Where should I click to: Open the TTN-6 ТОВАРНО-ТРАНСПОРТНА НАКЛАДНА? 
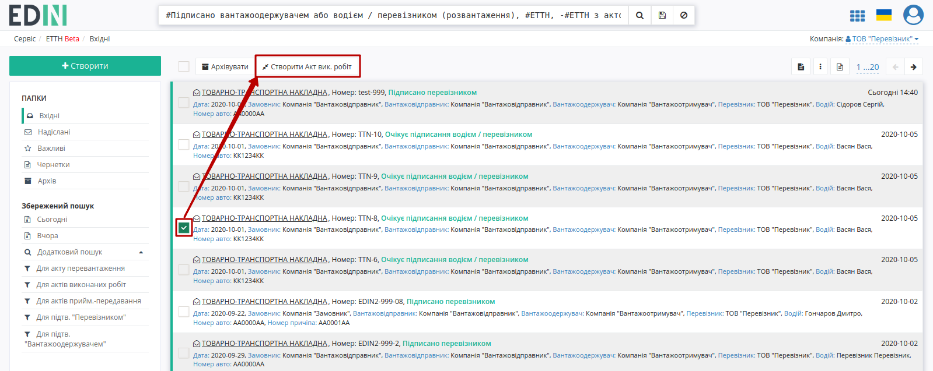pos(264,260)
